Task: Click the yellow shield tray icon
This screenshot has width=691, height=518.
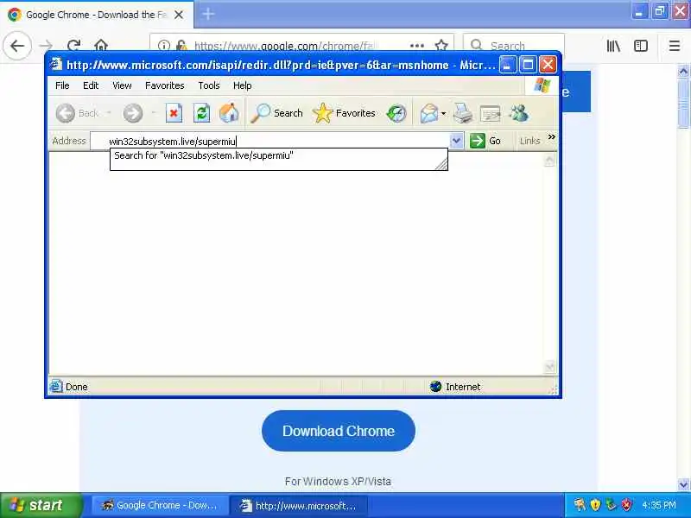Action: point(595,505)
